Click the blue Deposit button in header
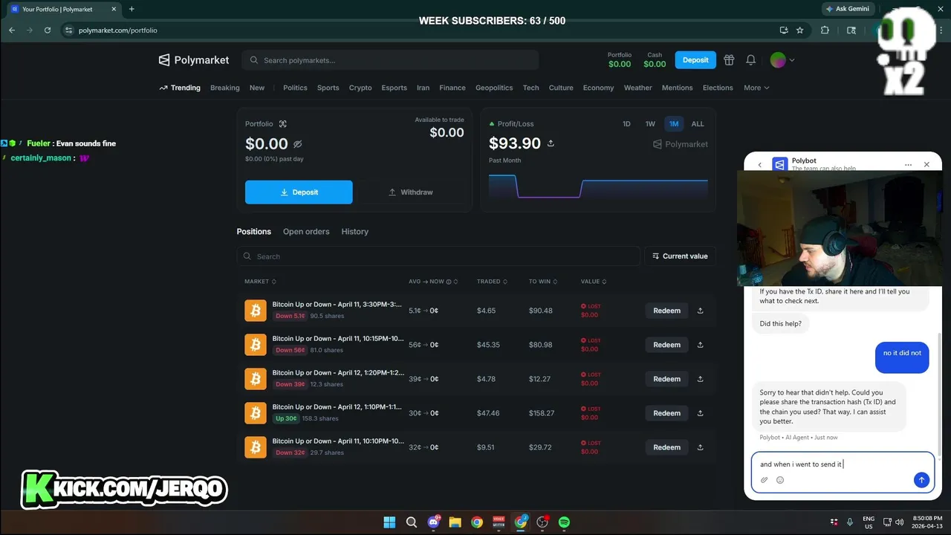The image size is (951, 535). [x=695, y=60]
